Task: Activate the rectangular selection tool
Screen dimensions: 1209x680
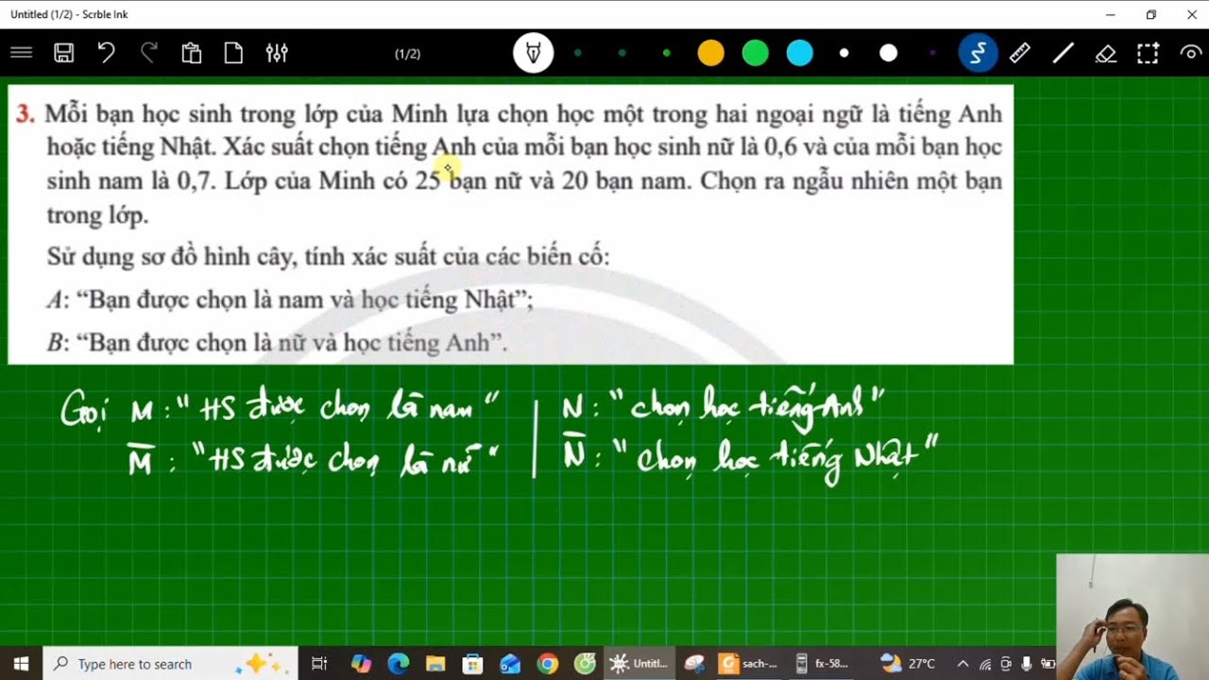Action: [1148, 53]
